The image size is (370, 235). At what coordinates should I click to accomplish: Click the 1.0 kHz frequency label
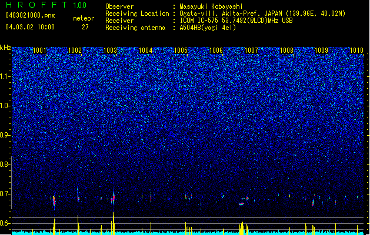[5, 106]
